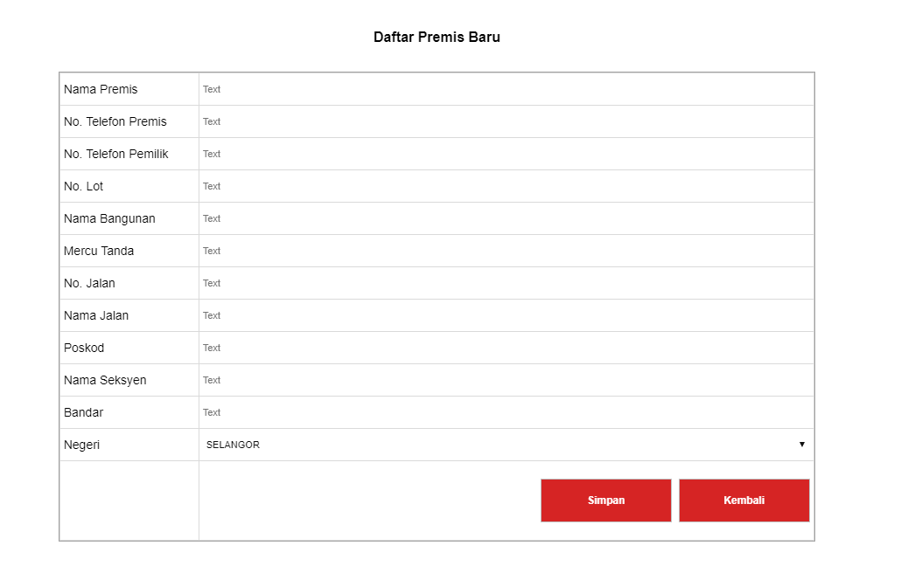Click the Nama Premis text field
Screen dimensions: 901x573
point(506,89)
